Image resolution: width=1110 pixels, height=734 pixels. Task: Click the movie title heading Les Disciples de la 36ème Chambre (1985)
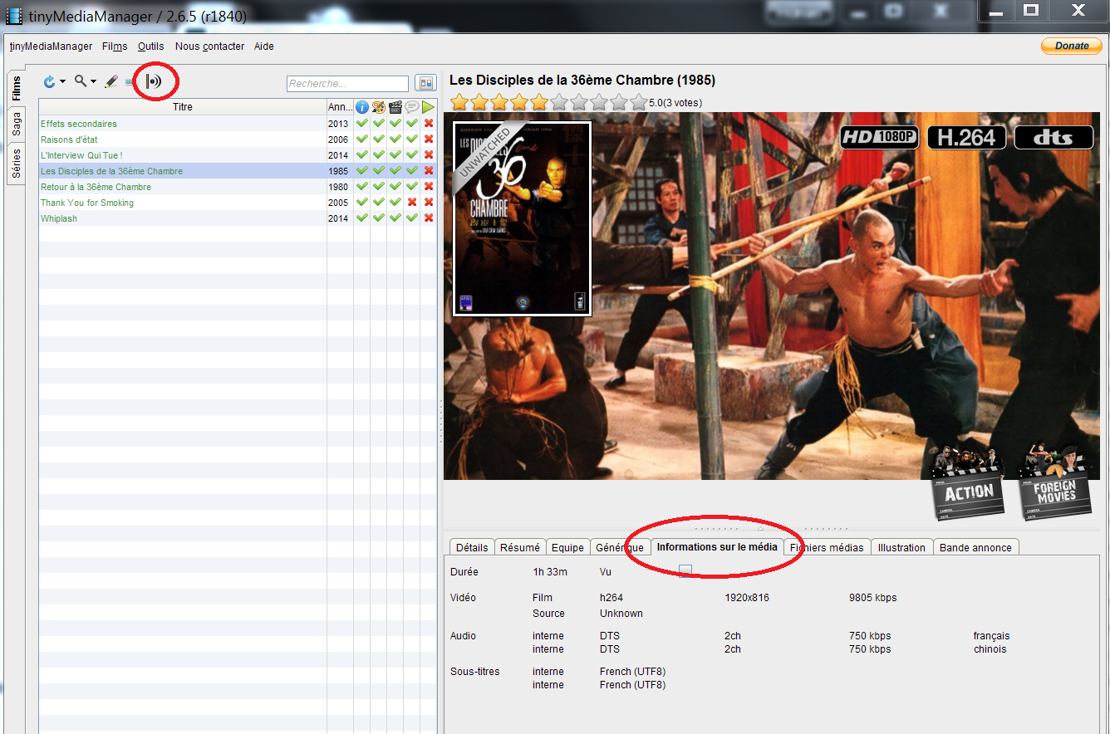(x=582, y=81)
